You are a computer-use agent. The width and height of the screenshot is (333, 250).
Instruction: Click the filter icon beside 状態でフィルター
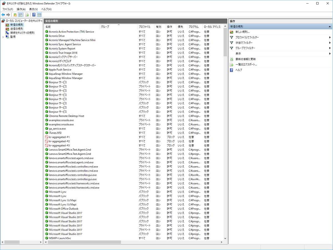click(x=232, y=43)
